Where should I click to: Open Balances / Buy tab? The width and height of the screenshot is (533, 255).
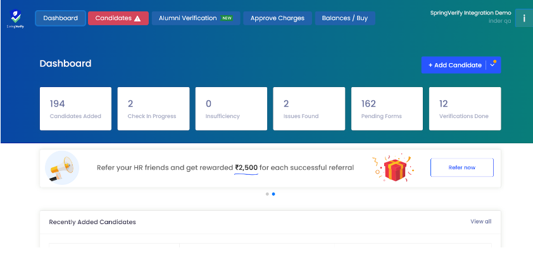coord(345,18)
